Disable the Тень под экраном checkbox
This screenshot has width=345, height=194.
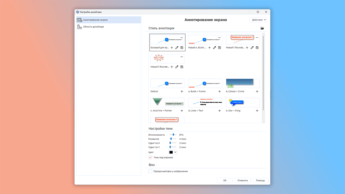[x=150, y=157]
